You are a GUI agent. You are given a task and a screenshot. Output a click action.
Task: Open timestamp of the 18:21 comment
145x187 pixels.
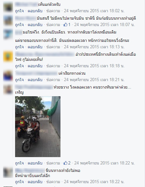(x=94, y=80)
